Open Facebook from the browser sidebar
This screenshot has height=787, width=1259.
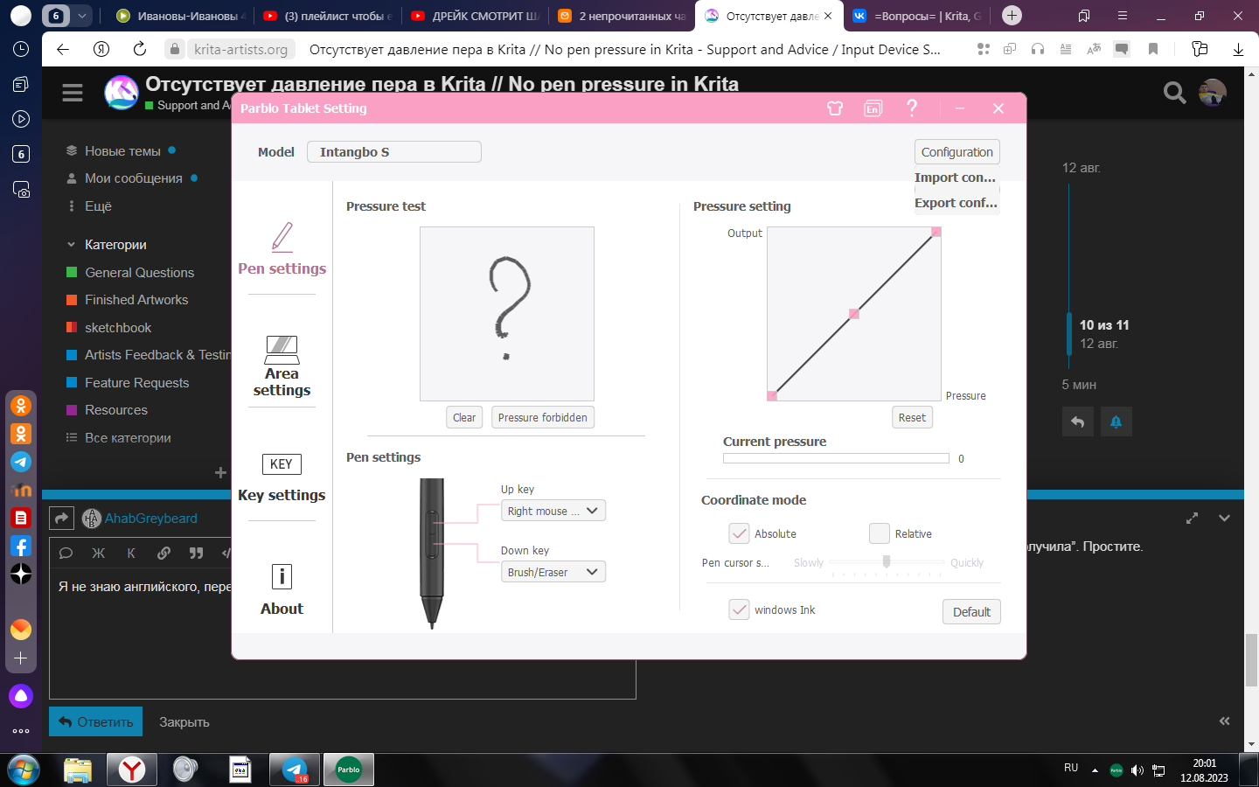[21, 546]
